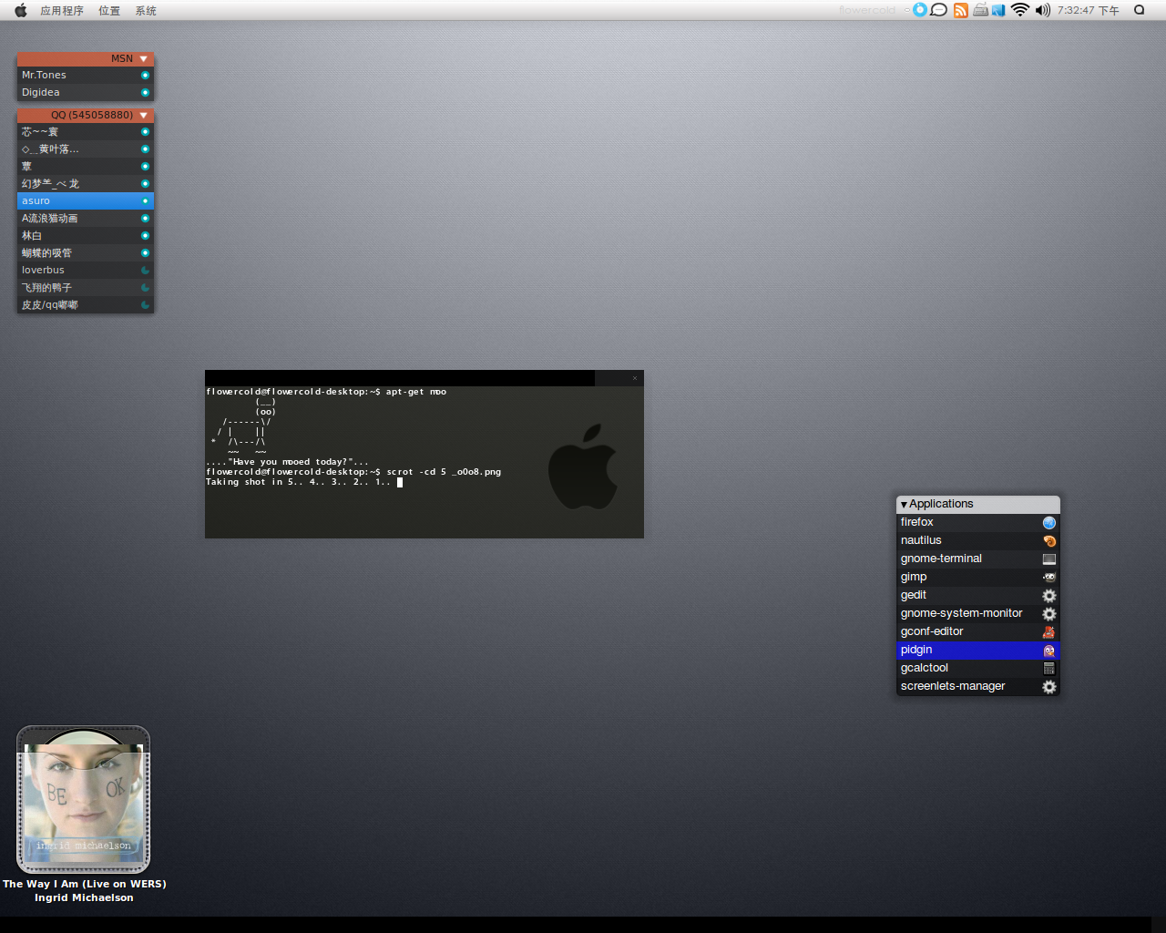Collapse the QQ (545058880) contact group
Viewport: 1166px width, 933px height.
[x=143, y=116]
